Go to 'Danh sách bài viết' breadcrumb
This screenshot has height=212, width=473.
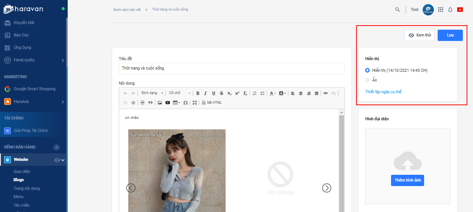(127, 10)
